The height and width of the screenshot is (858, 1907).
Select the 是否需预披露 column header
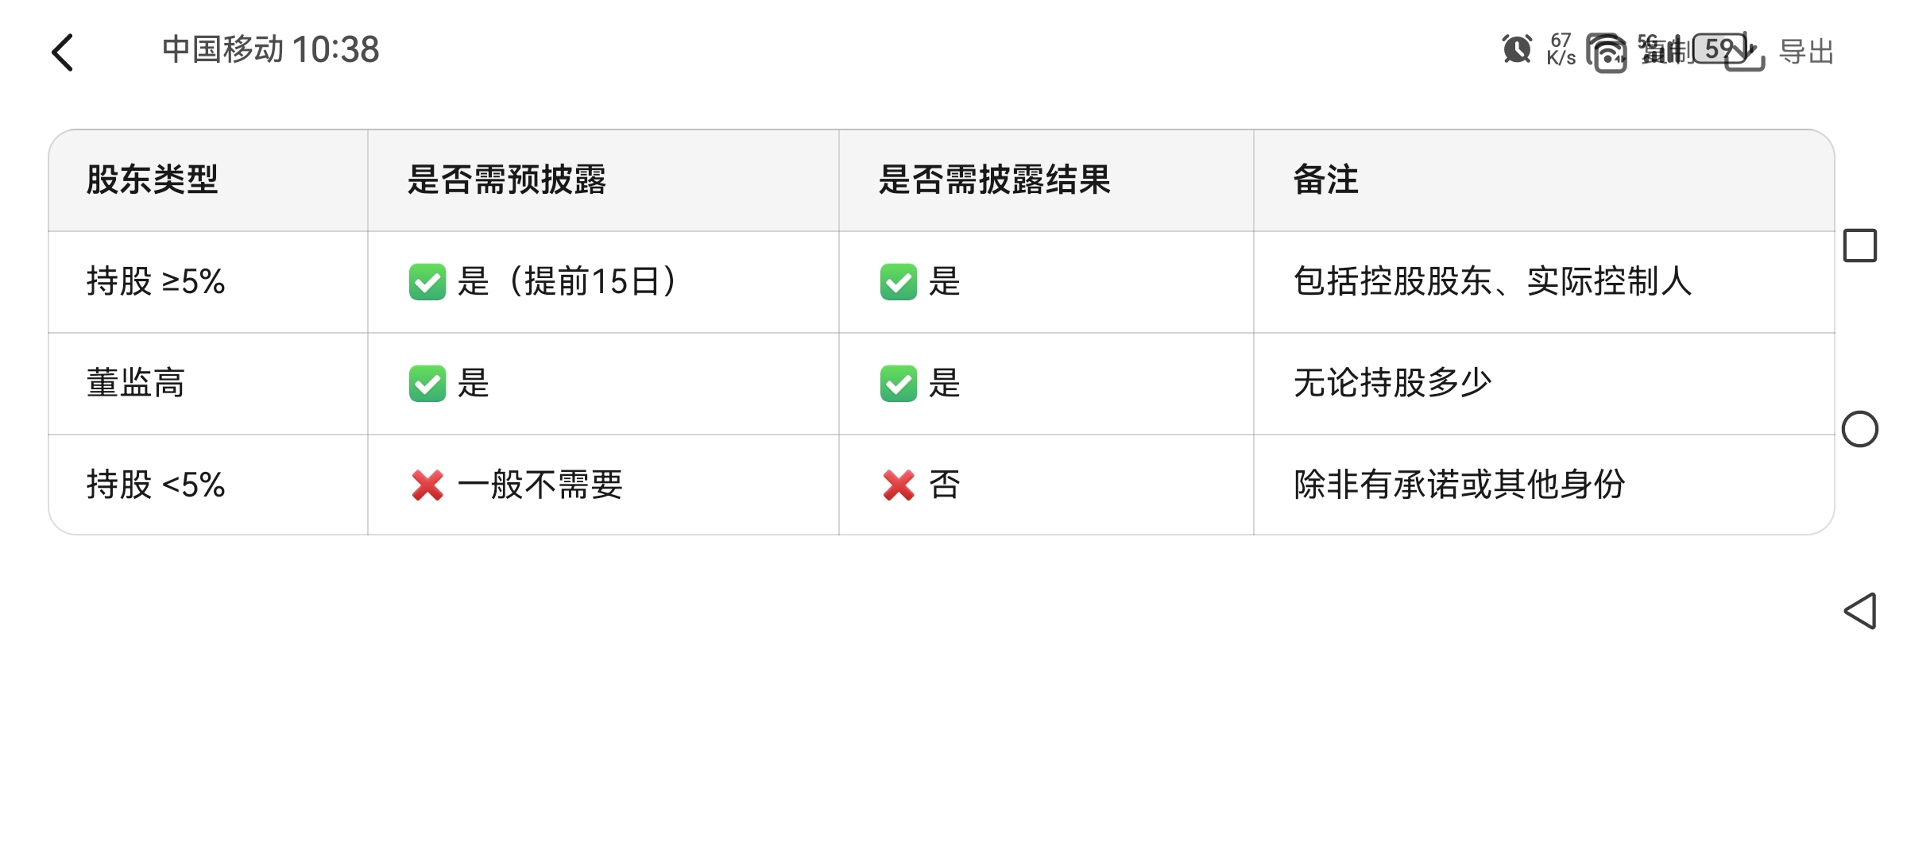(507, 180)
